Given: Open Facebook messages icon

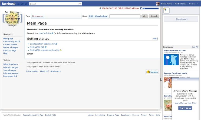Looking at the screenshot, I should point(22,4).
